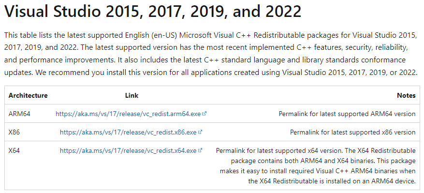Click the note describing the X64 Redistributable package
This screenshot has height=193, width=424.
(316, 165)
